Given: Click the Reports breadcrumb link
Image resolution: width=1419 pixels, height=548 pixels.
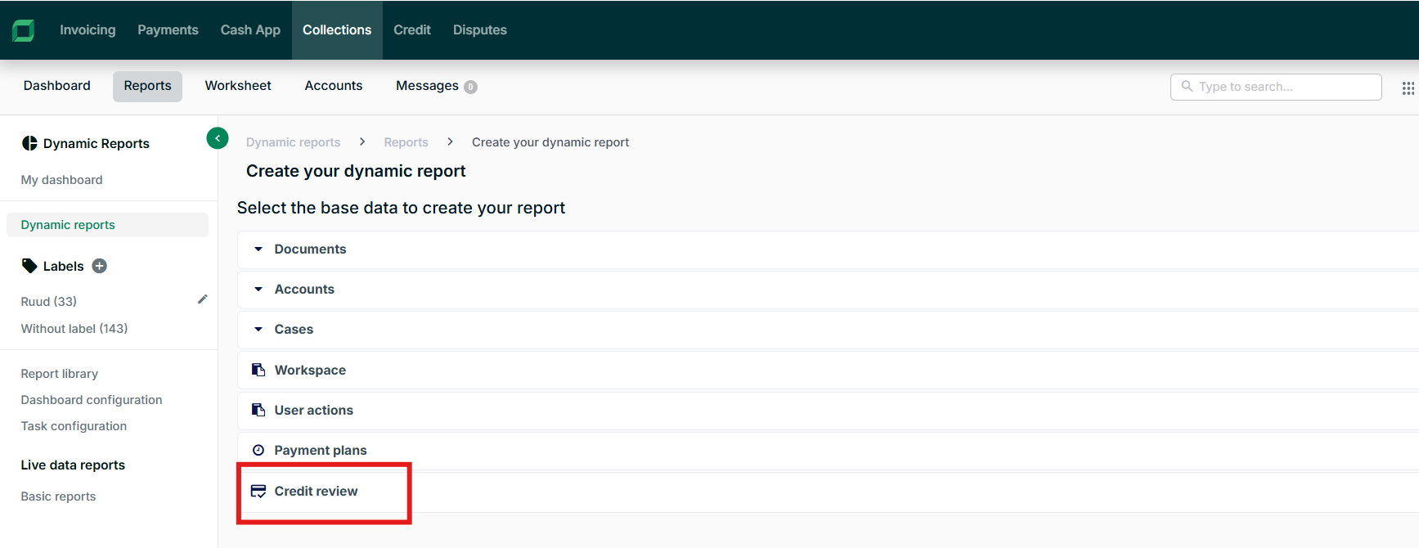Looking at the screenshot, I should [406, 142].
